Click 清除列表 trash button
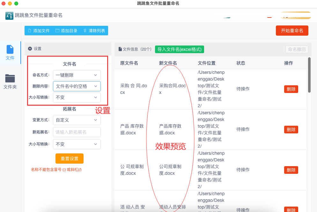Viewport: 317px width, 212px height. [94, 31]
